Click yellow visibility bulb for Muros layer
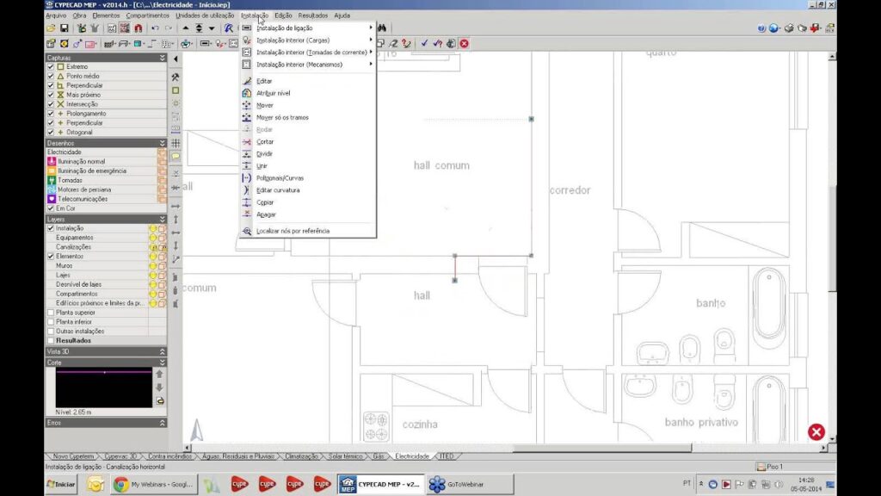The width and height of the screenshot is (881, 496). tap(152, 266)
